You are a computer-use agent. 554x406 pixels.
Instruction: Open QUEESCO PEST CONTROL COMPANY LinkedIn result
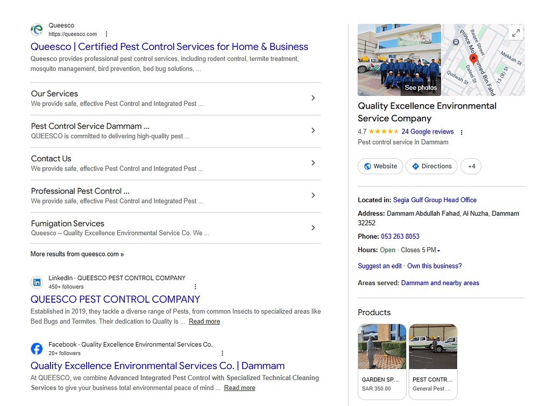(115, 300)
